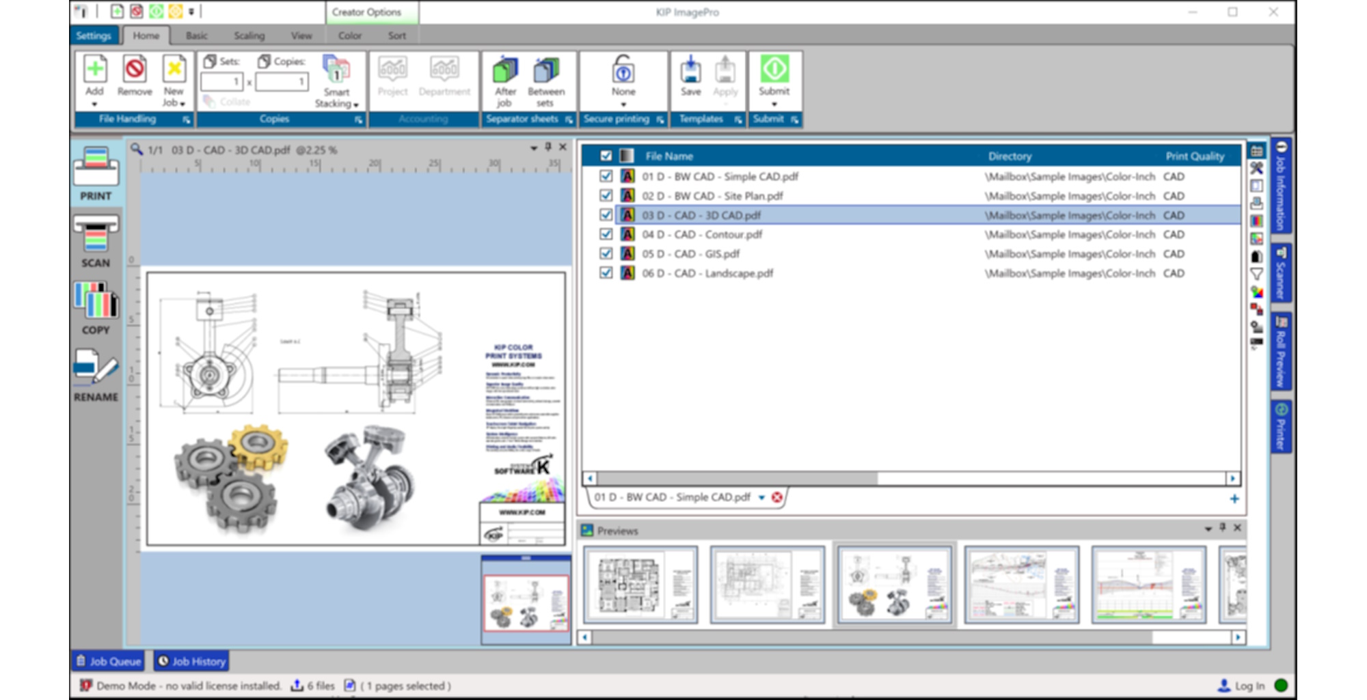Remove the 01 D - BW CAD job tab with red X
The image size is (1367, 700).
click(x=777, y=497)
